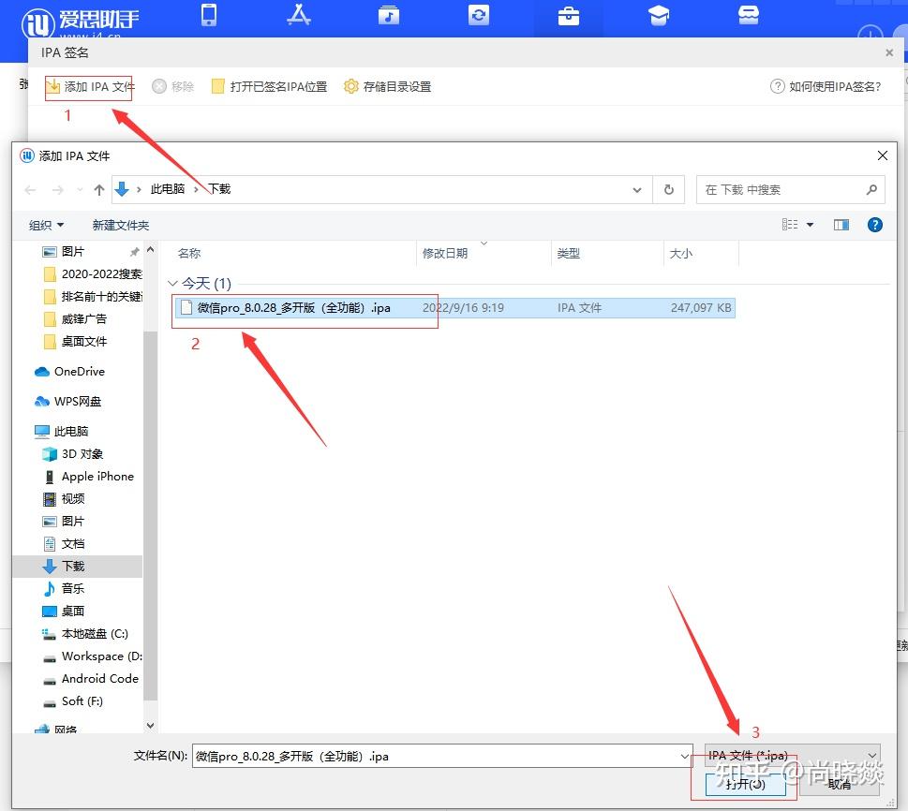Go up one folder level

point(99,190)
